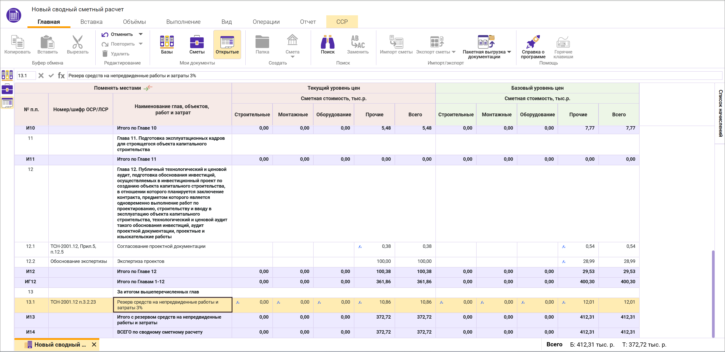Expand the Смета create dropdown arrow

292,57
